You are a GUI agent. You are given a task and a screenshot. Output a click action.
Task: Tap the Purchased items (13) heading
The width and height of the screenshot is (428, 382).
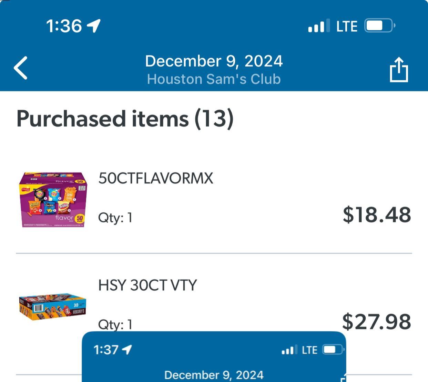[125, 119]
